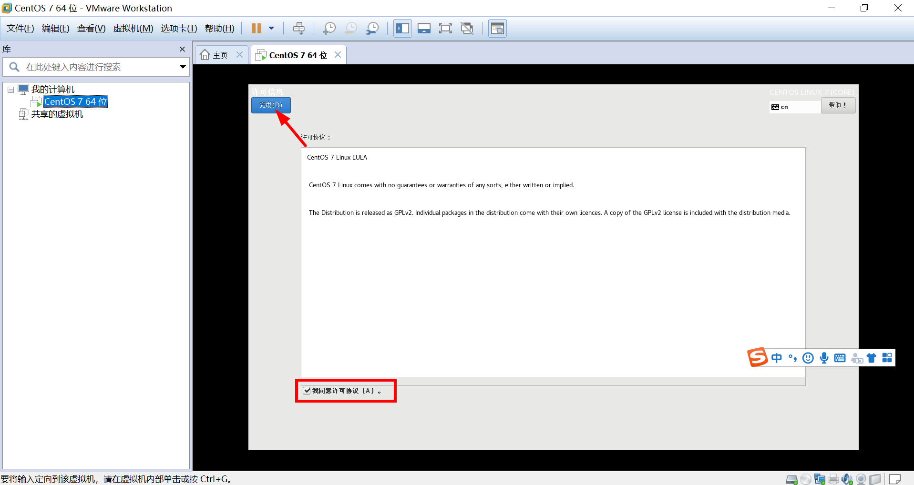The height and width of the screenshot is (485, 914).
Task: Click the 许可协议： label
Action: (x=316, y=137)
